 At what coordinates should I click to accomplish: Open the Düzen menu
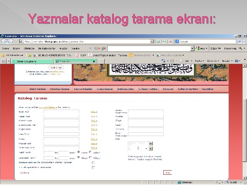tap(16, 48)
